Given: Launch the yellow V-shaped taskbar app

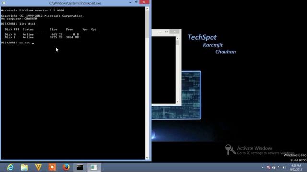Looking at the screenshot, I should [x=38, y=167].
